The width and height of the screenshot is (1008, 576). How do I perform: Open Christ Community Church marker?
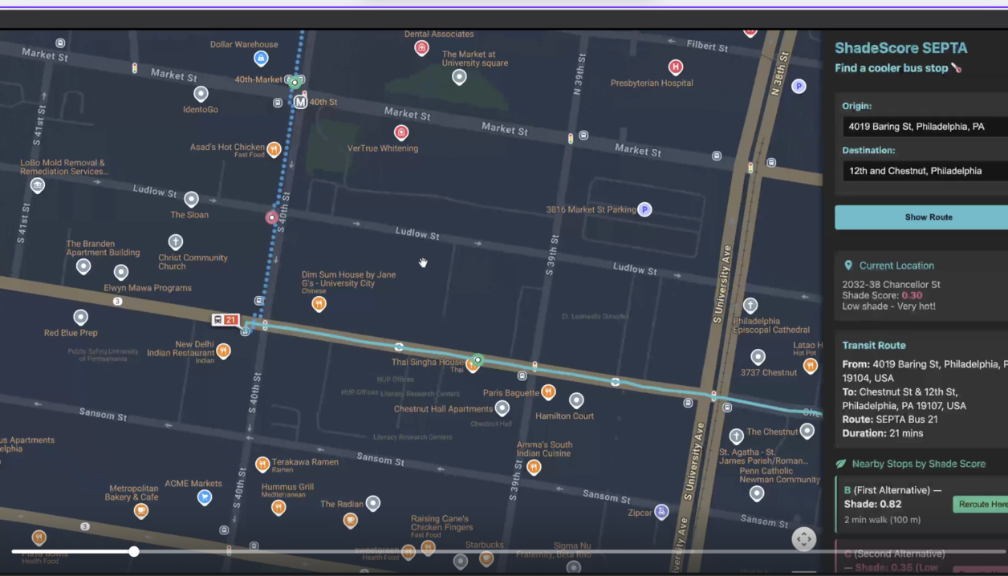[x=176, y=241]
